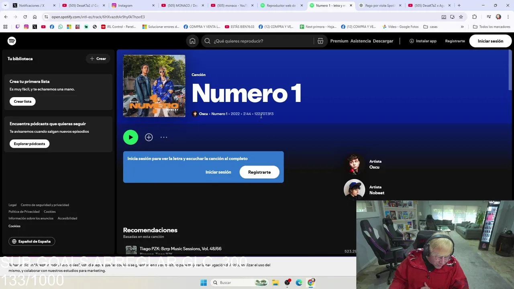This screenshot has width=514, height=289.
Task: Go to Spotify home icon
Action: coord(193,41)
